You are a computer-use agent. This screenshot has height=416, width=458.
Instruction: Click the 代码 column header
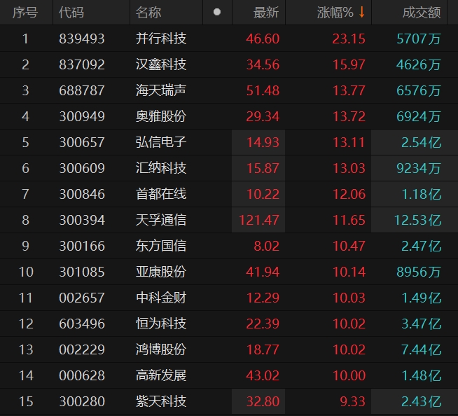[71, 13]
